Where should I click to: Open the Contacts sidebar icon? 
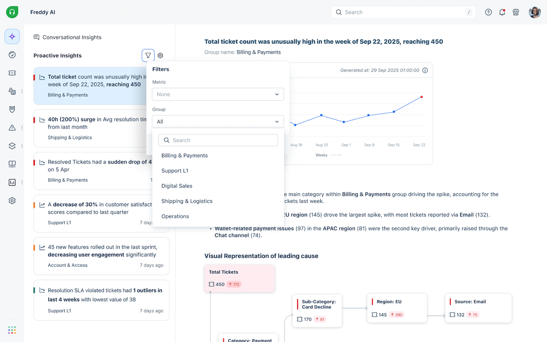click(x=12, y=91)
